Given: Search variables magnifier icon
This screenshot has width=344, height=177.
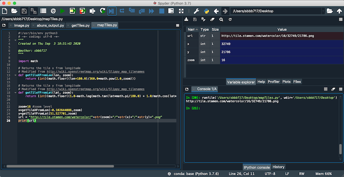Looking at the screenshot, I should pyautogui.click(x=221, y=19).
